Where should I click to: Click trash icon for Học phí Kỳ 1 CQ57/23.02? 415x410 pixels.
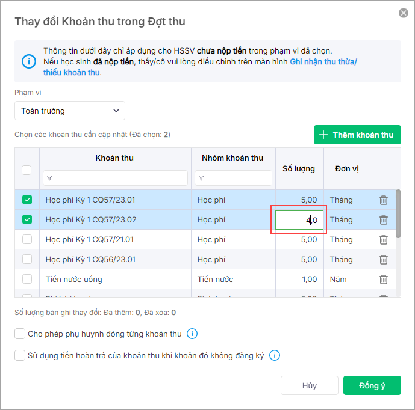click(x=384, y=220)
